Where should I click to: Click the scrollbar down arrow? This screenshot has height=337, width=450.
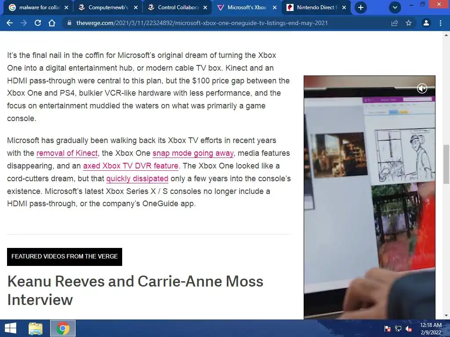(446, 315)
